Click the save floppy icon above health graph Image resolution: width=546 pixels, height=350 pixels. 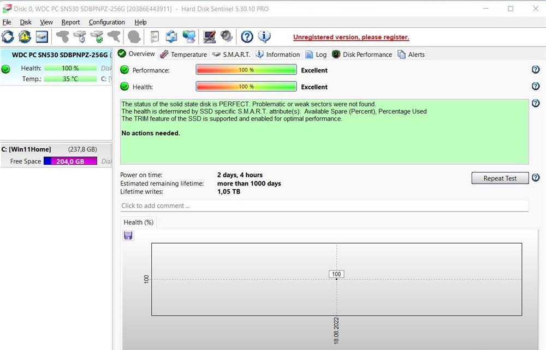128,236
